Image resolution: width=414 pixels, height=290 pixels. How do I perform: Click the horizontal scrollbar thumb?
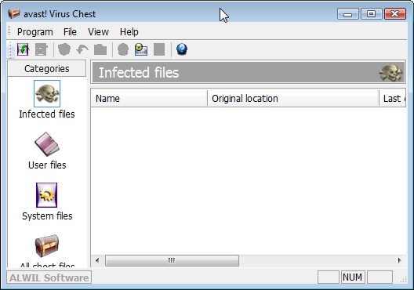(172, 261)
